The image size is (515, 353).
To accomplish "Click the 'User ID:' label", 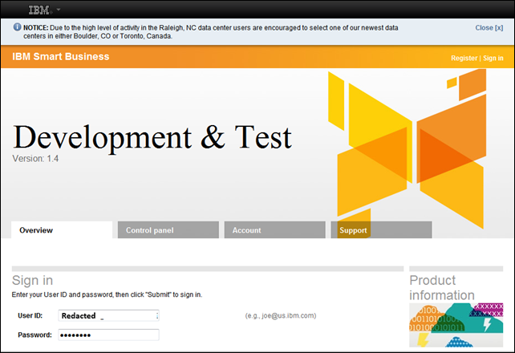I will click(30, 315).
